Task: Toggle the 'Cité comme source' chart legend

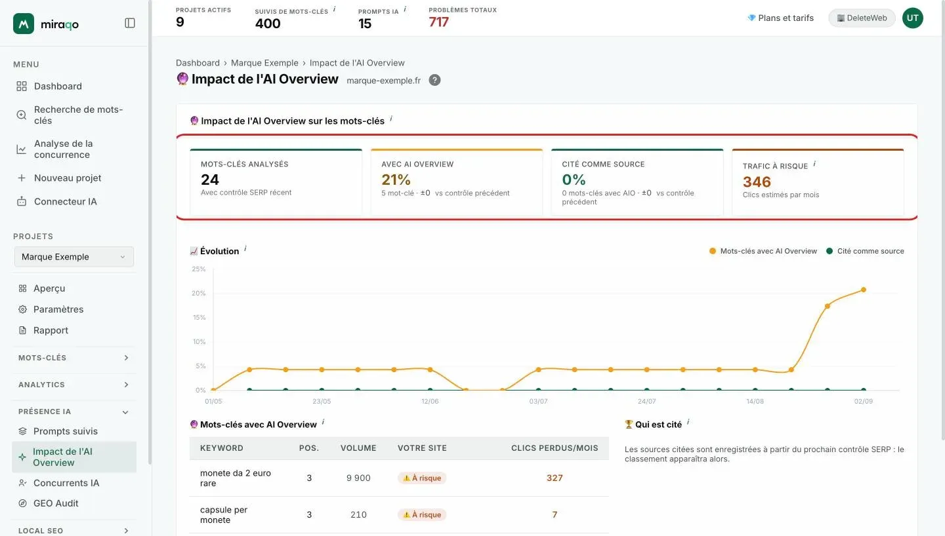Action: coord(865,251)
